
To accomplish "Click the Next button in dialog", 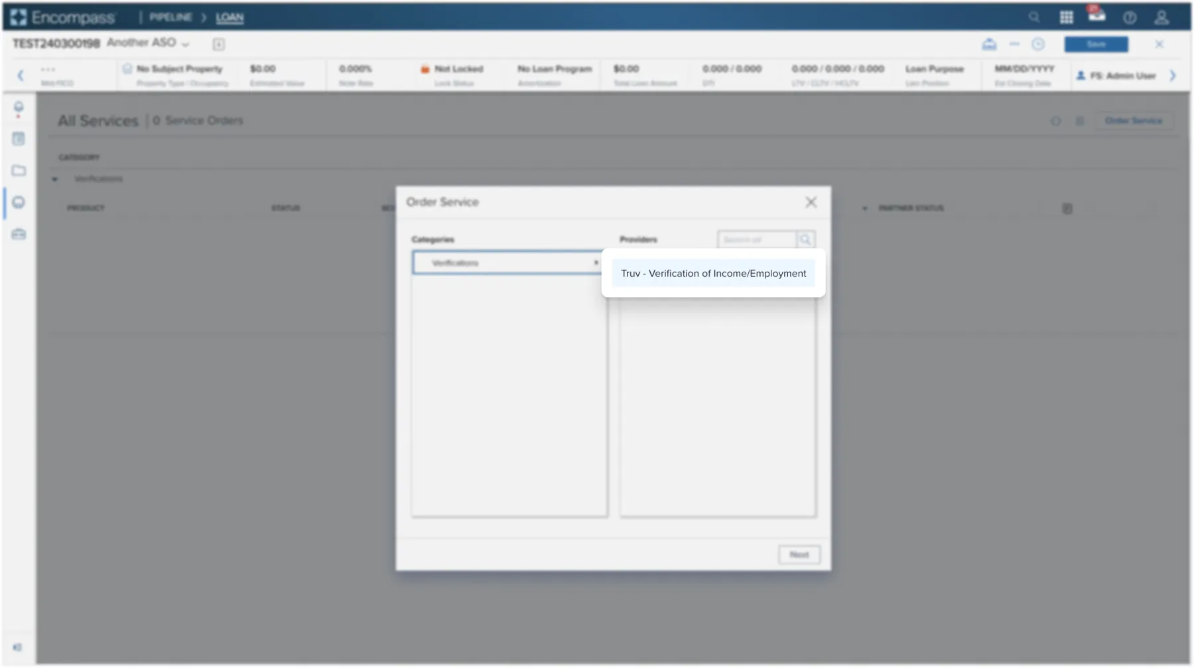I will [799, 555].
